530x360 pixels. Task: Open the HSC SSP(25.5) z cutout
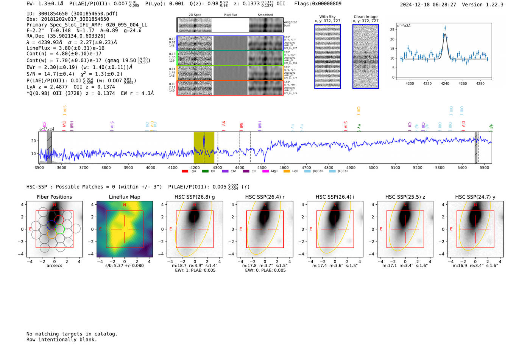click(405, 229)
